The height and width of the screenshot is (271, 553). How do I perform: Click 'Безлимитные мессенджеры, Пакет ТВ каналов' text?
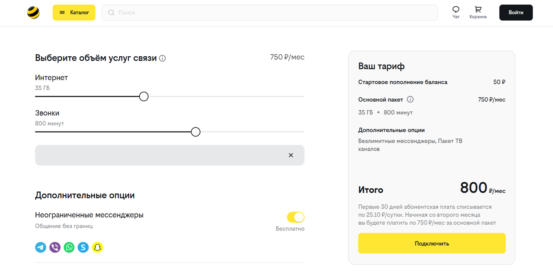pos(410,145)
